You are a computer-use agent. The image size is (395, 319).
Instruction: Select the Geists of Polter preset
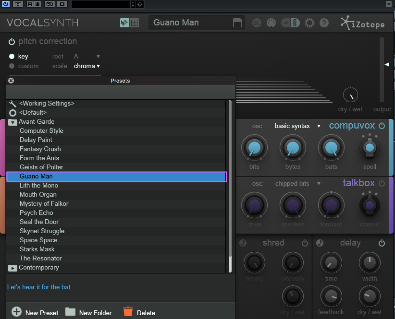click(x=116, y=167)
